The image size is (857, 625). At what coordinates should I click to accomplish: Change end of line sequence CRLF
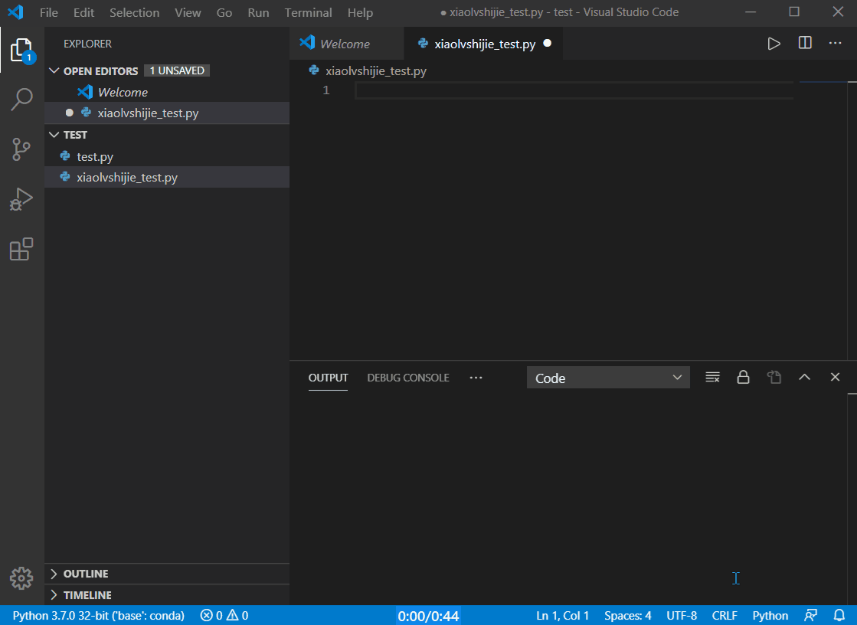(725, 616)
